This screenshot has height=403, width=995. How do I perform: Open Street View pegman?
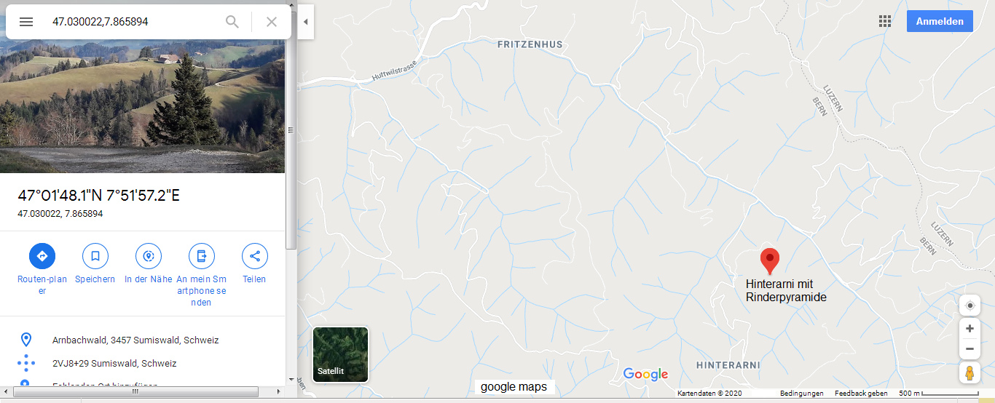970,372
